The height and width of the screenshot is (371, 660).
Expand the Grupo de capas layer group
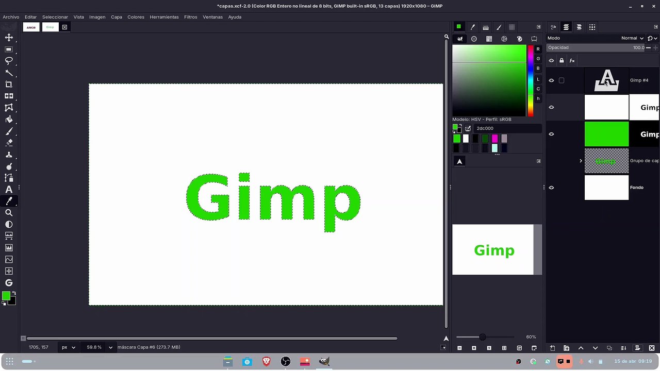pyautogui.click(x=581, y=161)
